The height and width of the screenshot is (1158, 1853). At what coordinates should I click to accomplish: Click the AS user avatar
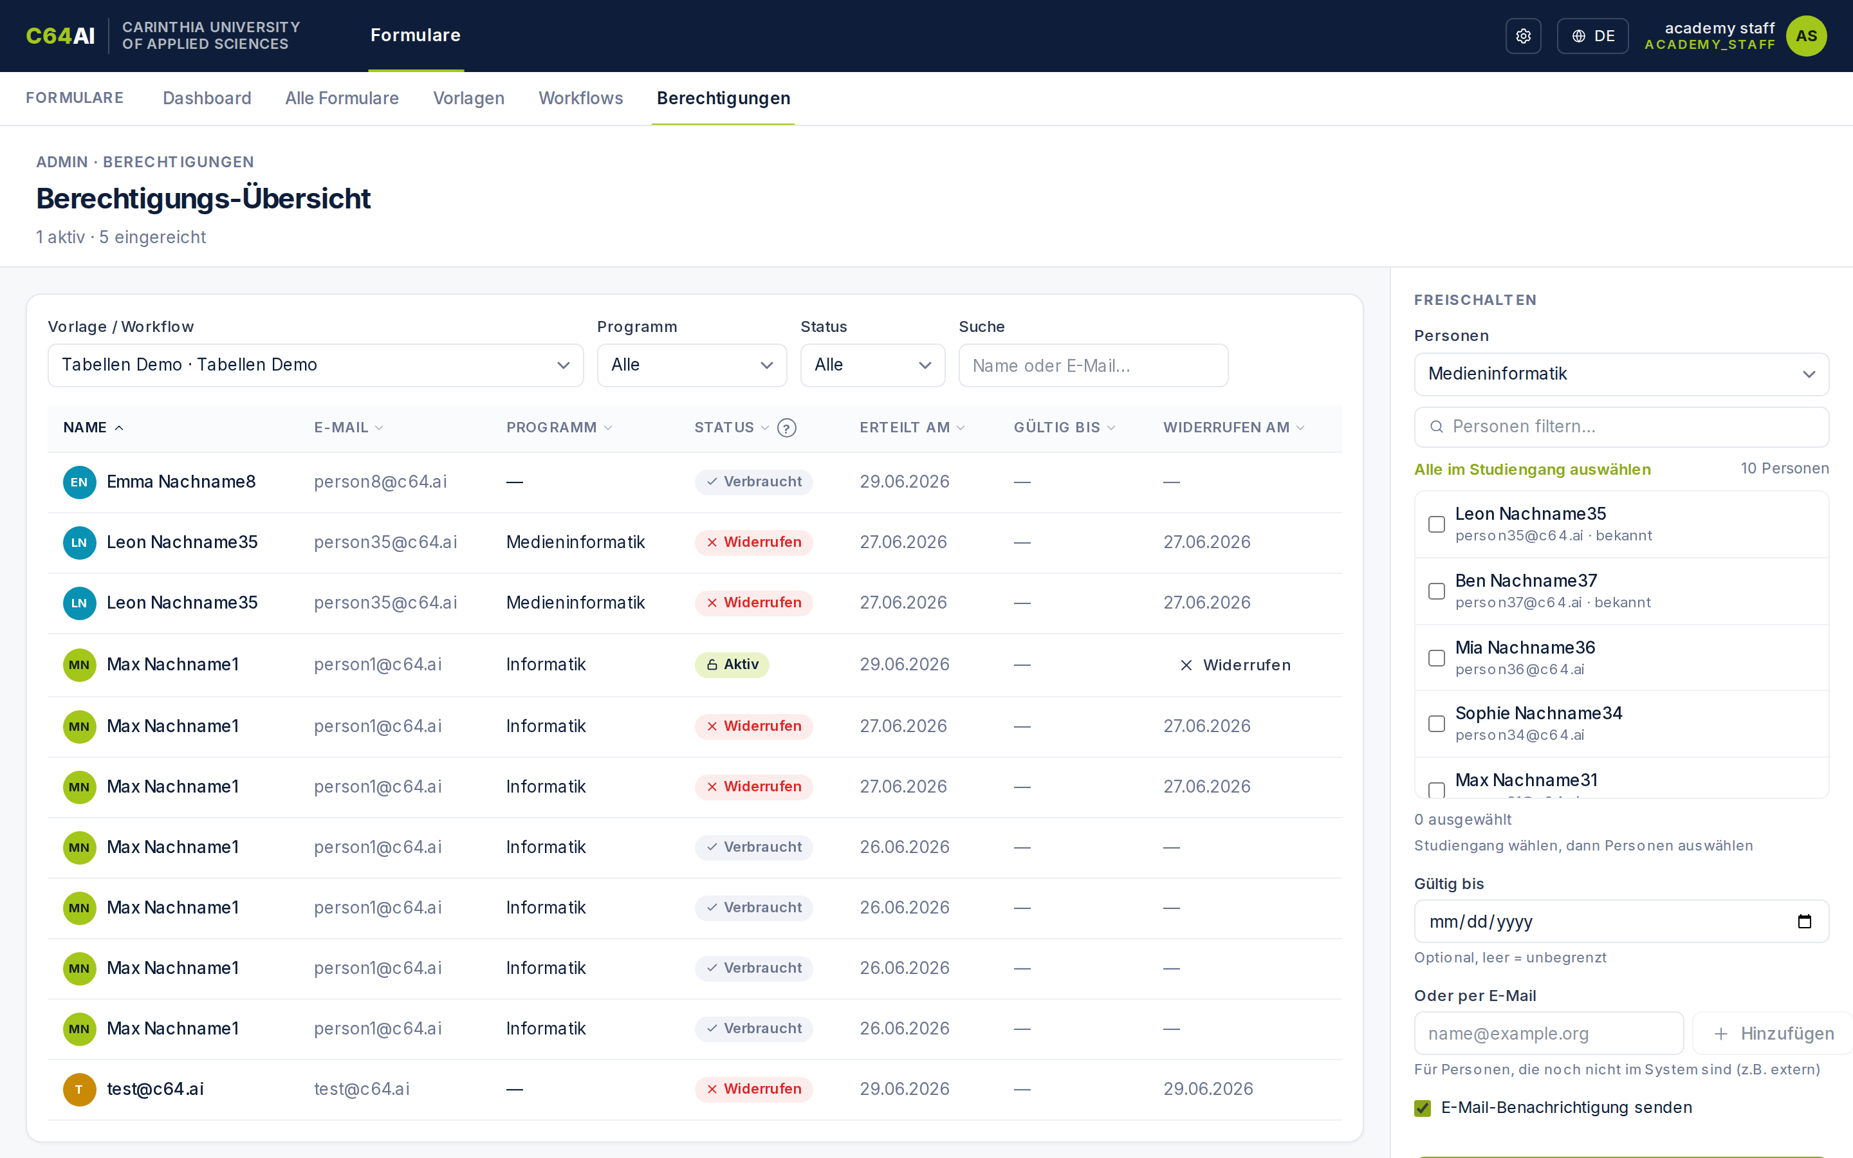[x=1806, y=36]
